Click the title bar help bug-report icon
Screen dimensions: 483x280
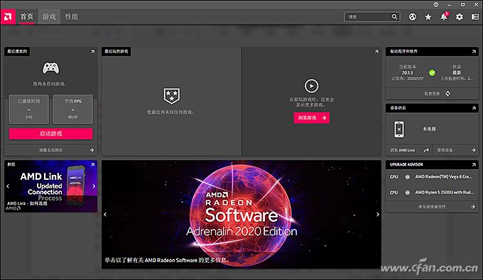point(436,5)
